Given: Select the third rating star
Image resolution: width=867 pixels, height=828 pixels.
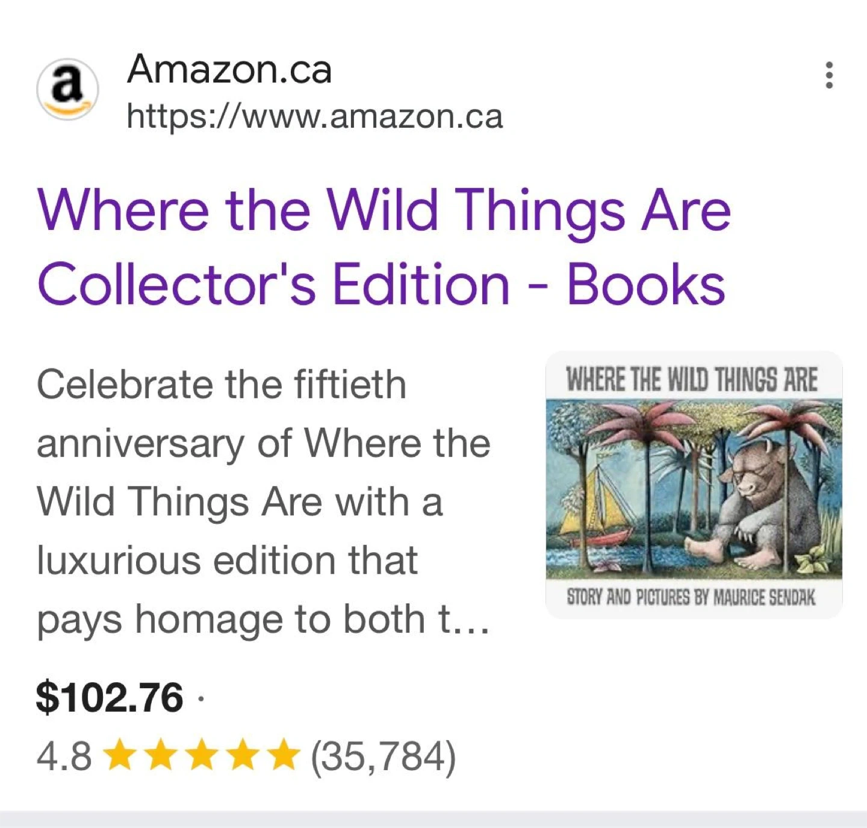Looking at the screenshot, I should (202, 756).
